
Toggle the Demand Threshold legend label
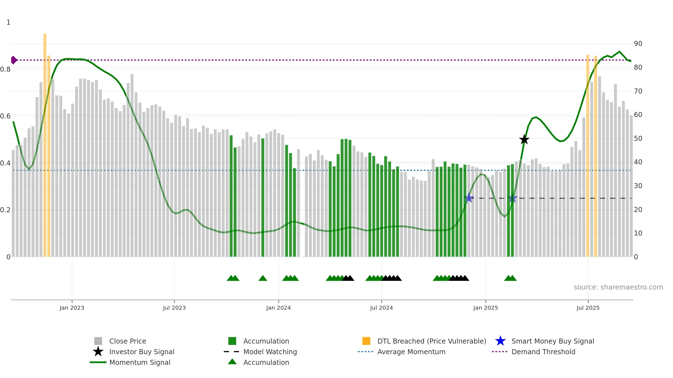point(543,352)
